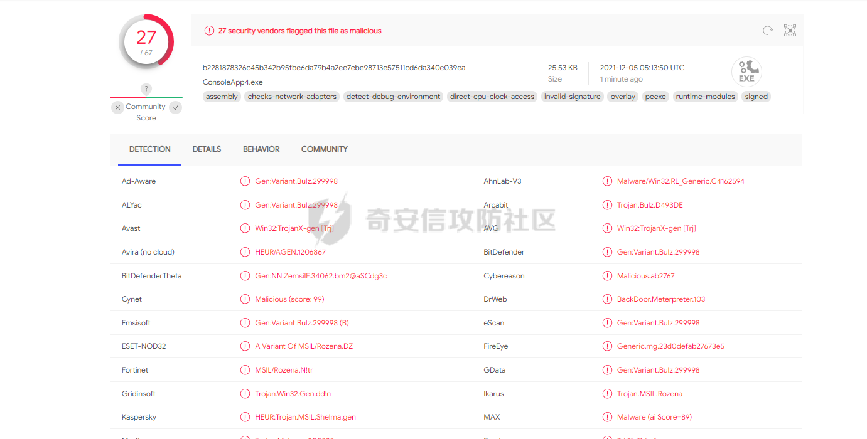867x439 pixels.
Task: Click the direct-cpu-clock-access tag
Action: click(x=492, y=97)
